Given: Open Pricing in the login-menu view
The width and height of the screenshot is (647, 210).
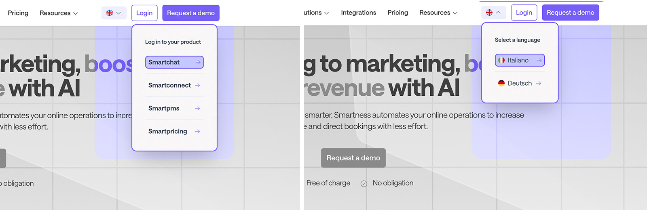Looking at the screenshot, I should 18,13.
